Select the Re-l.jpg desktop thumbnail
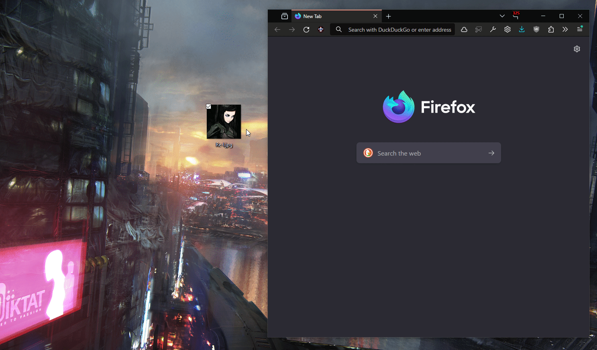 (x=224, y=122)
